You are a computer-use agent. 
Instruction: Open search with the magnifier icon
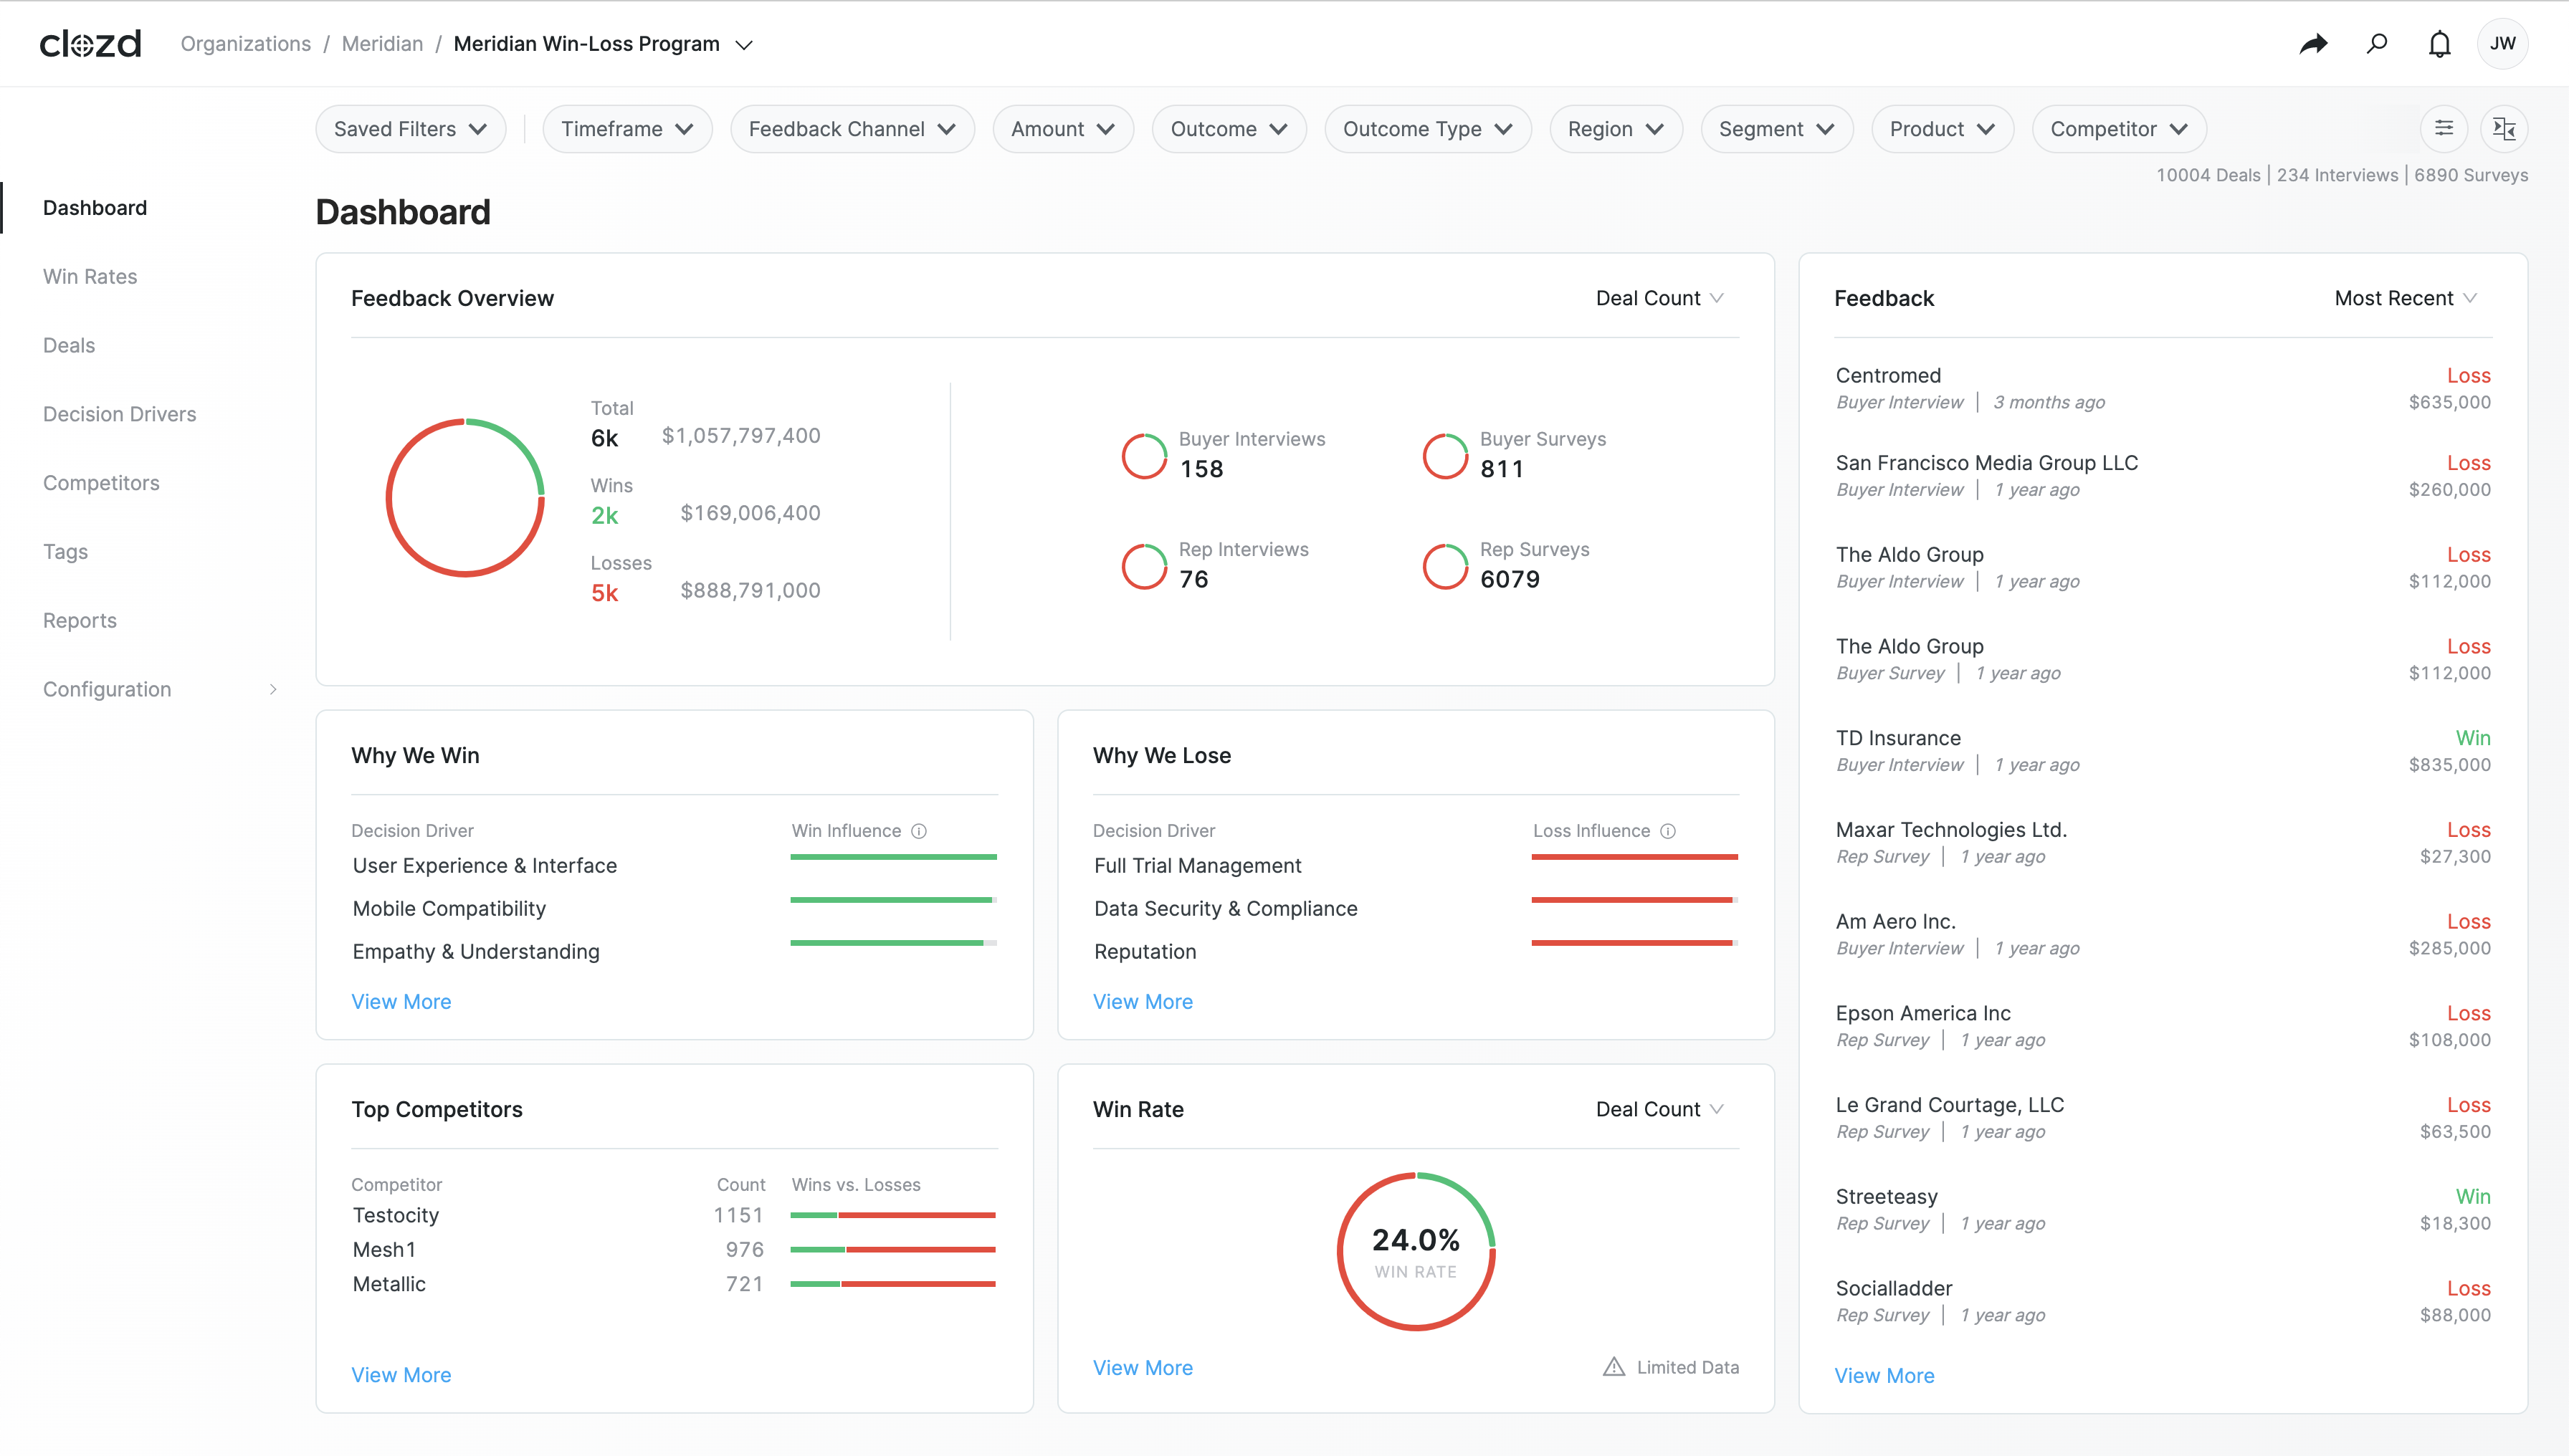(x=2377, y=44)
